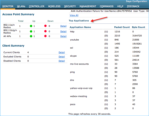
Task: Click Save Configuration link
Action: pos(137,1)
